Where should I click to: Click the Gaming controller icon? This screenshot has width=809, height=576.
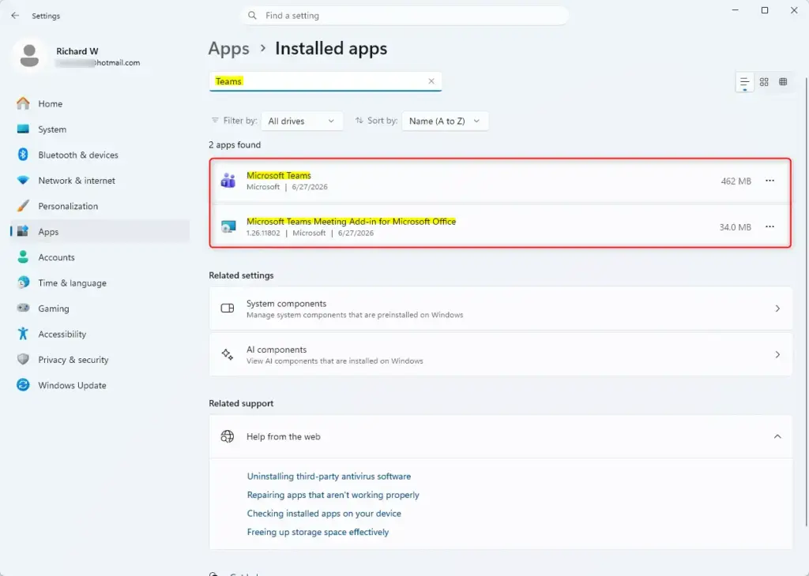(23, 308)
